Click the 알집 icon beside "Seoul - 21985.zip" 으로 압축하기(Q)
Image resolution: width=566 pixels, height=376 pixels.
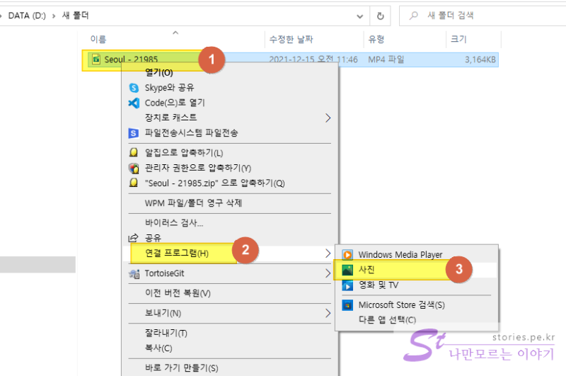134,183
